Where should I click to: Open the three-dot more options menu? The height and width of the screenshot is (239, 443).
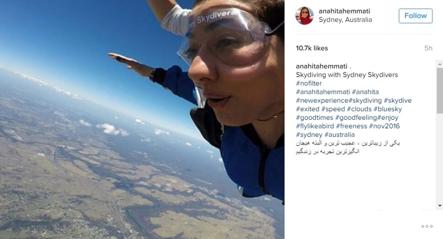click(427, 226)
